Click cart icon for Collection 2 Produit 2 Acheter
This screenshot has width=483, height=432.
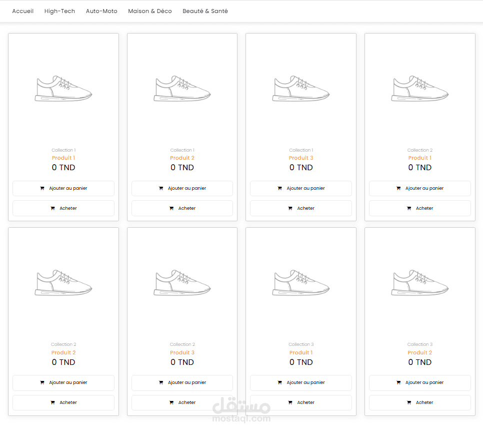coord(52,402)
